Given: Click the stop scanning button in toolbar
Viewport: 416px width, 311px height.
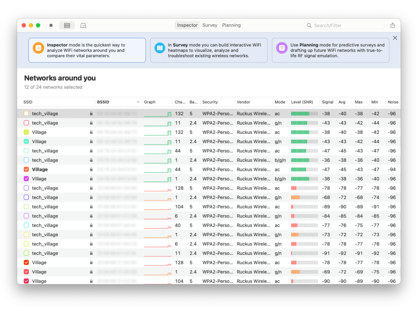Looking at the screenshot, I should tap(51, 25).
